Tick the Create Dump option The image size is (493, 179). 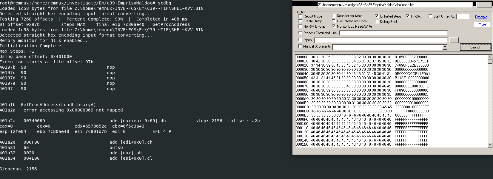[x=300, y=21]
